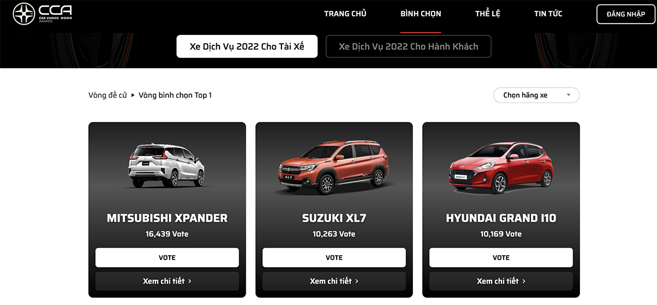657x305 pixels.
Task: Vote for Hyundai Grand i10
Action: coord(501,257)
